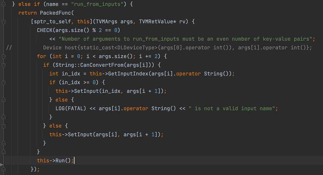Click the commented Device host declaration

tap(177, 47)
